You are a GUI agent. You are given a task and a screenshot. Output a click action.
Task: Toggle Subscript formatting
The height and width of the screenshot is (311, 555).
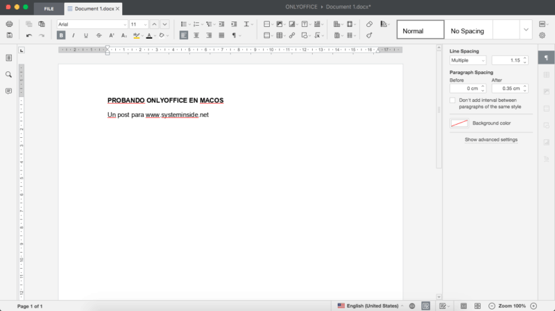(x=124, y=35)
